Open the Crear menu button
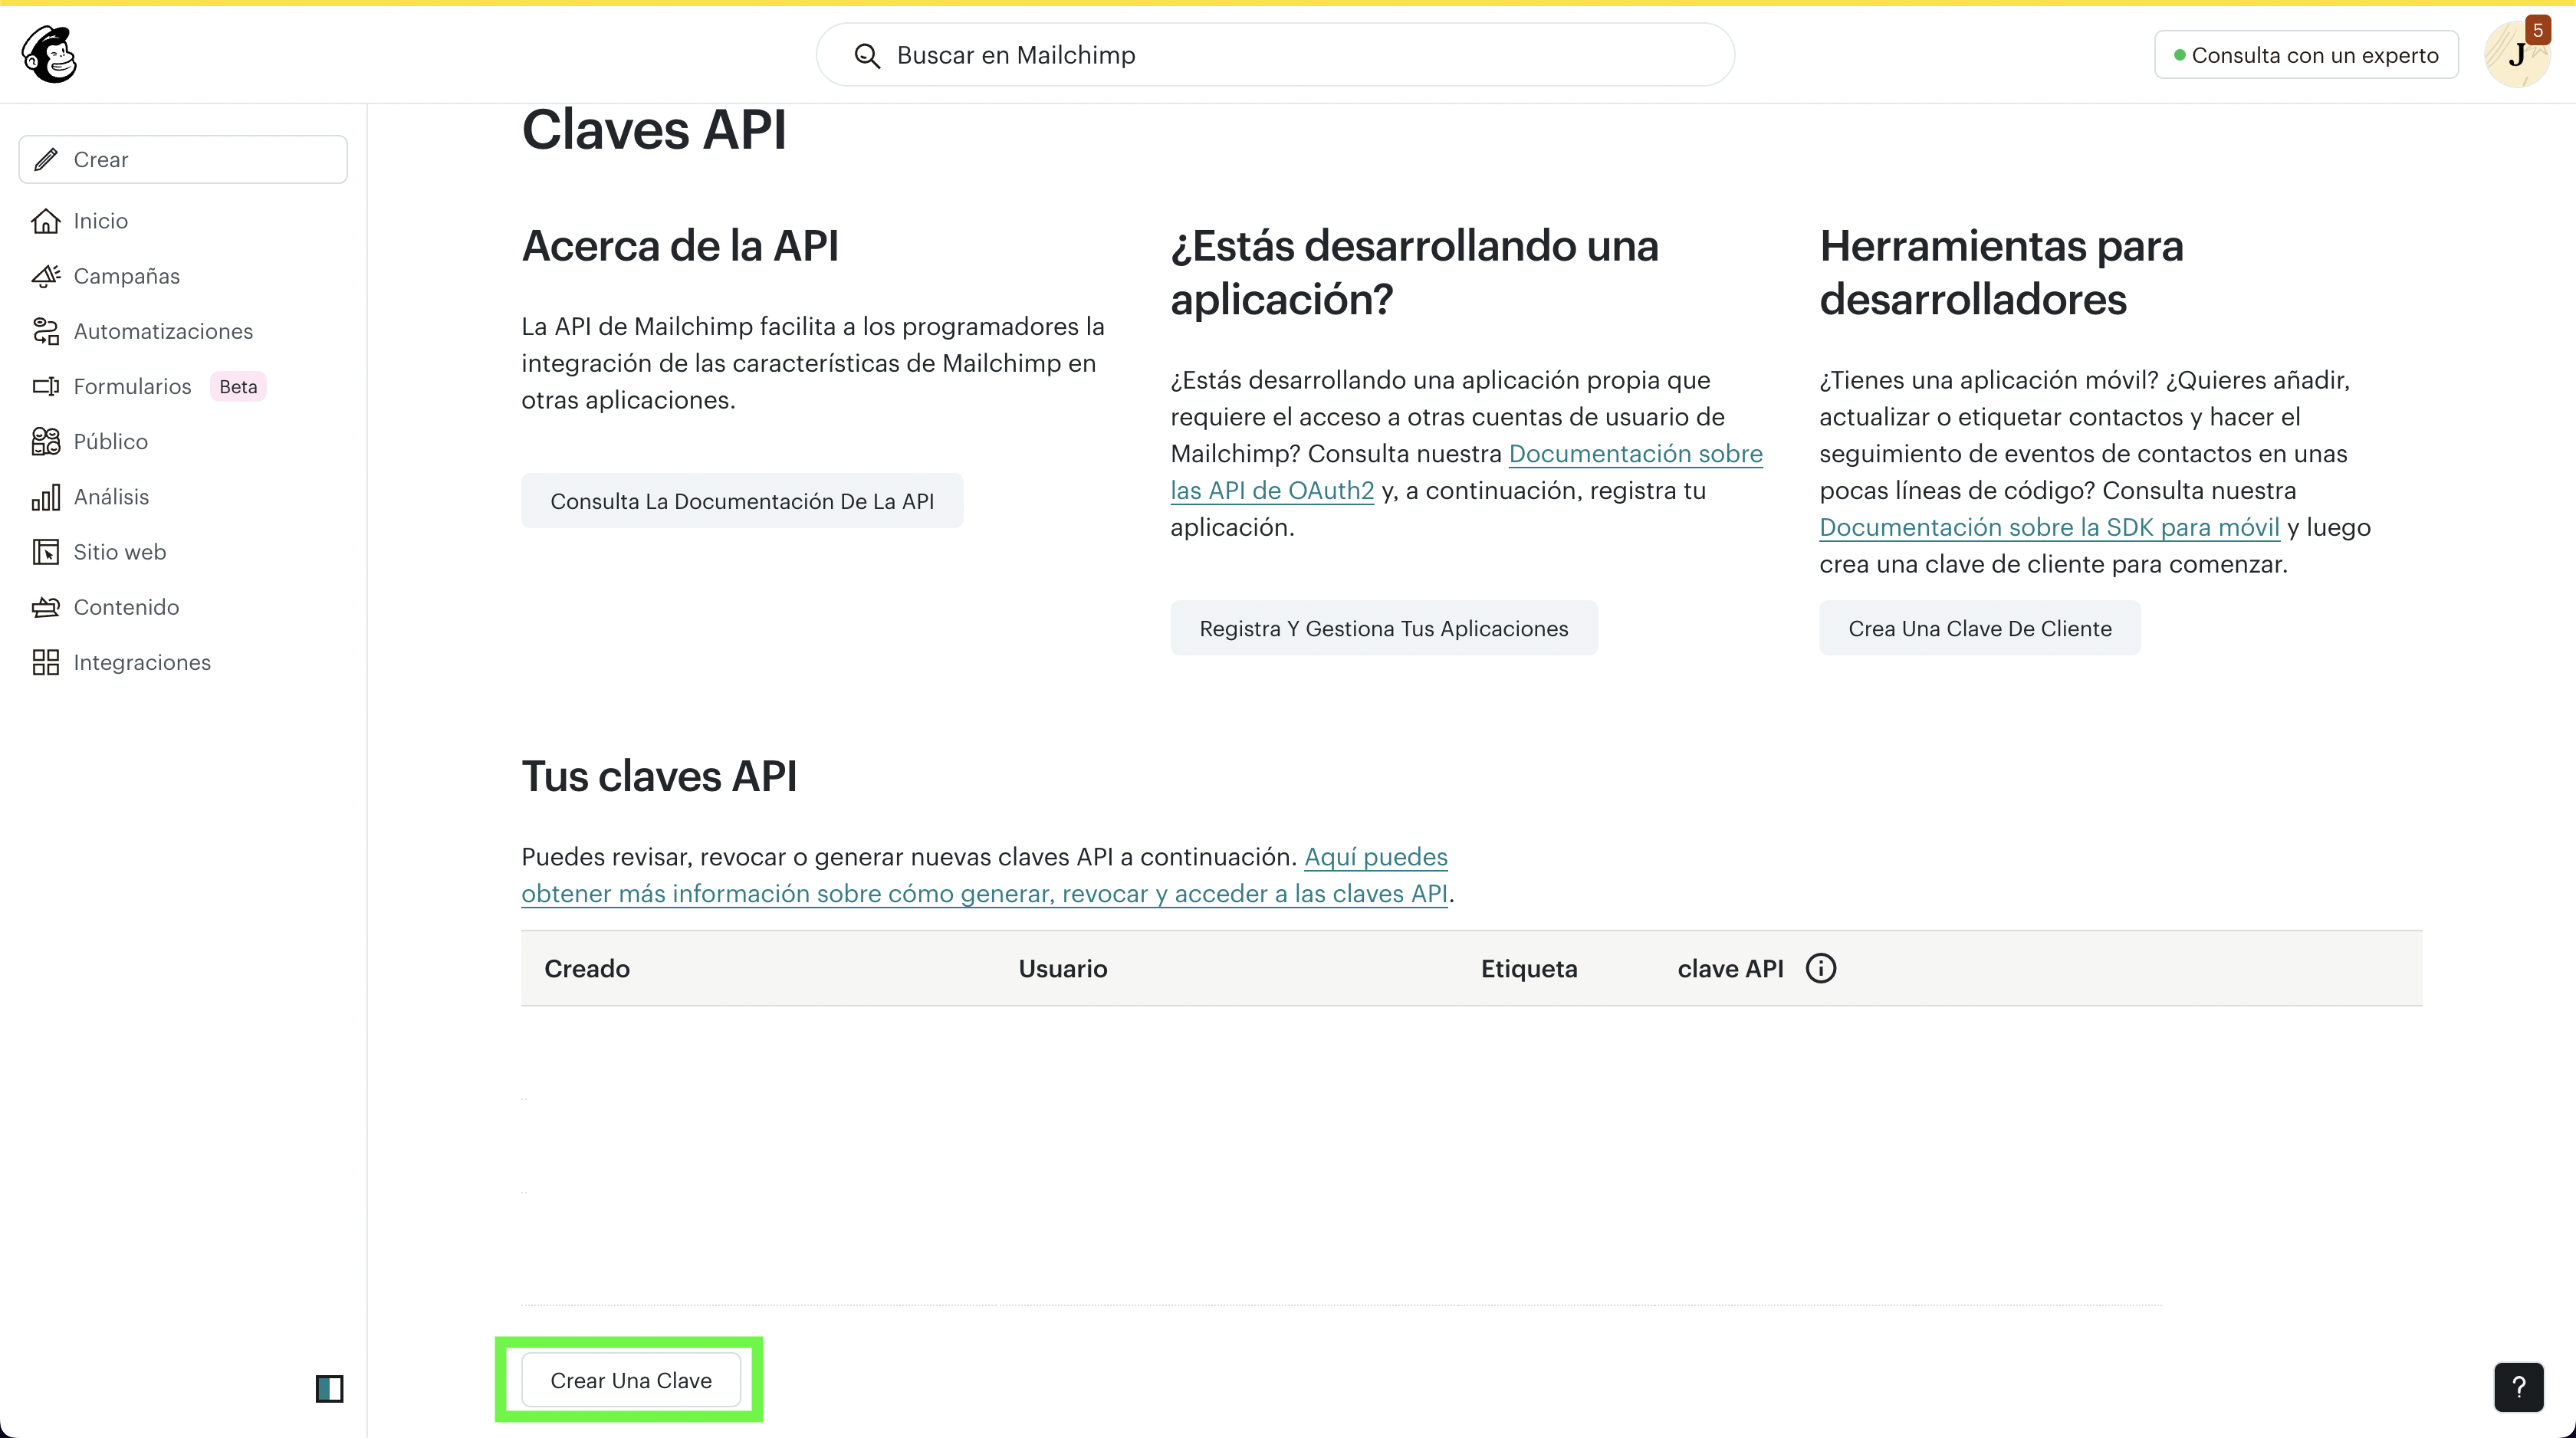 click(183, 160)
